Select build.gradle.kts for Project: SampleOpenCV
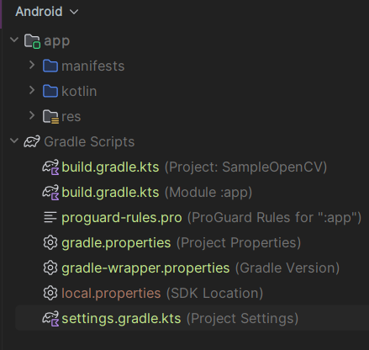Screen dimensions: 369x350 [110, 167]
